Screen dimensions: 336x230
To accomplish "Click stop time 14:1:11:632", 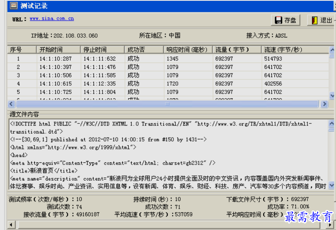I will (99, 59).
